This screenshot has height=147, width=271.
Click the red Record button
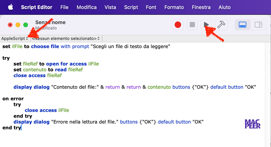[178, 25]
